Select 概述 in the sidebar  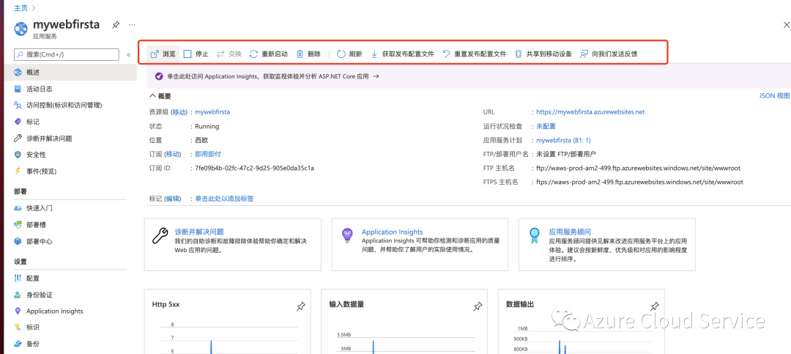[69, 73]
